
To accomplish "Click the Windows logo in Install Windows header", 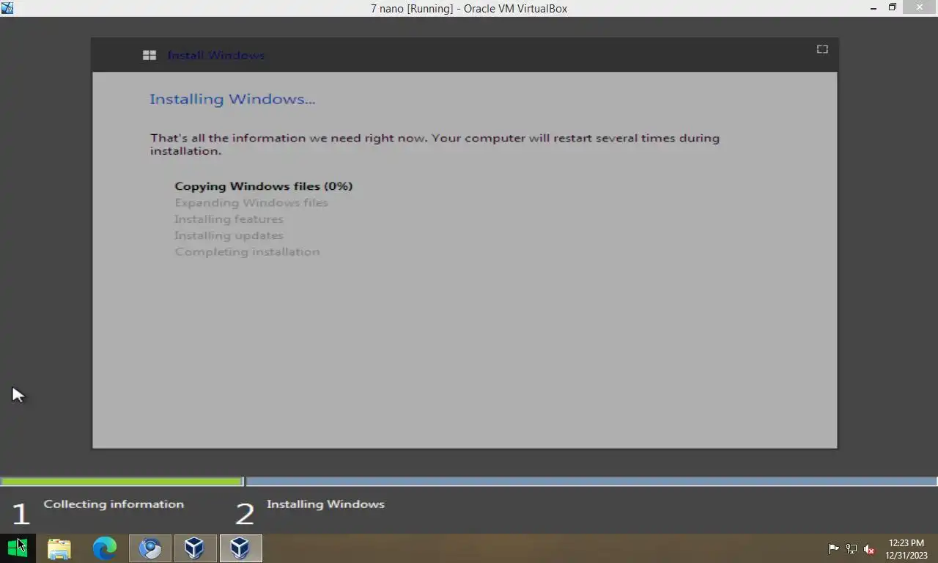I will coord(149,55).
